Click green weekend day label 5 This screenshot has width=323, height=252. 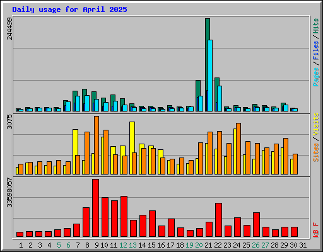click(x=59, y=245)
